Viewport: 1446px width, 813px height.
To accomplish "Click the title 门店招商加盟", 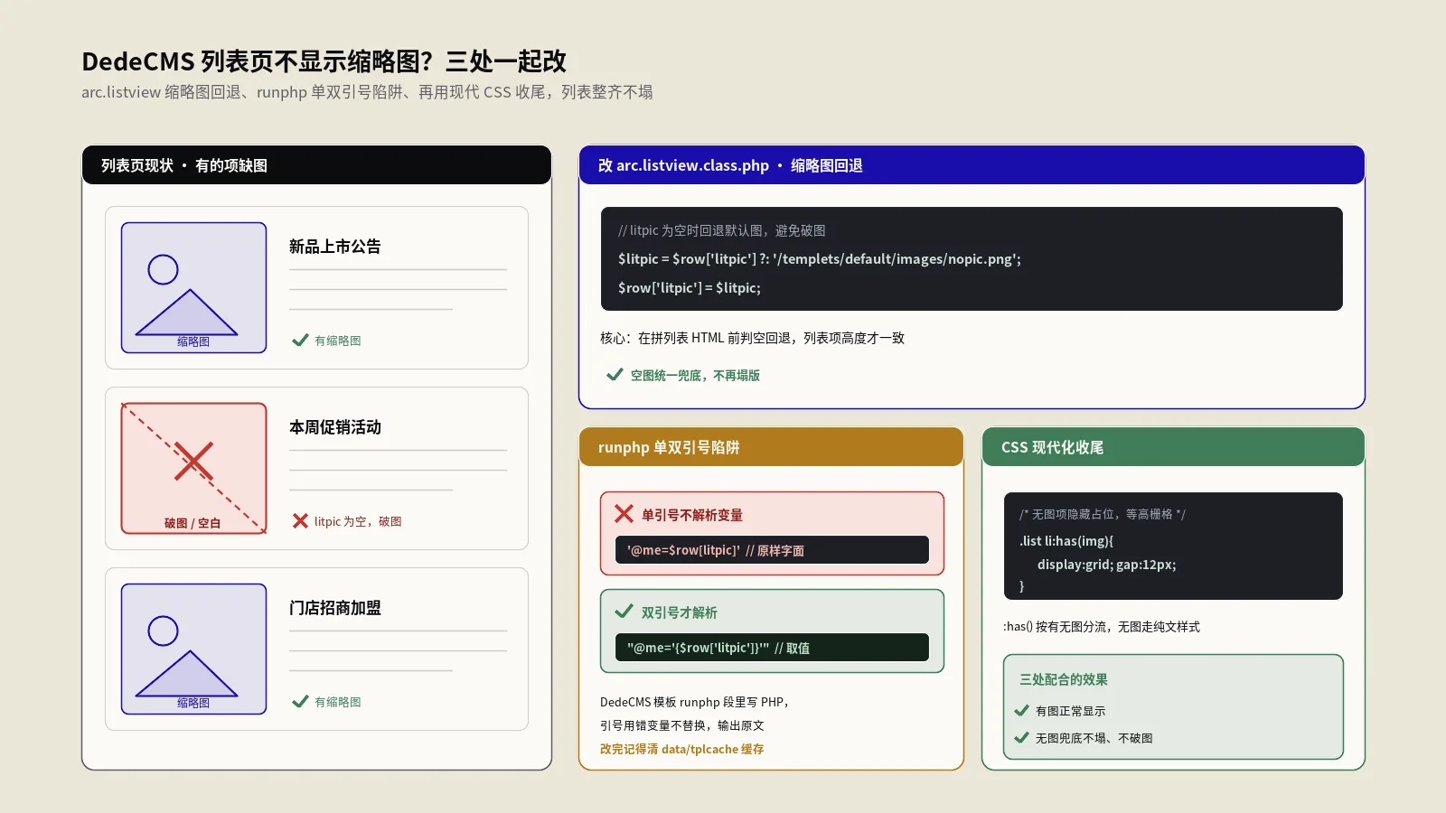I will (x=335, y=608).
